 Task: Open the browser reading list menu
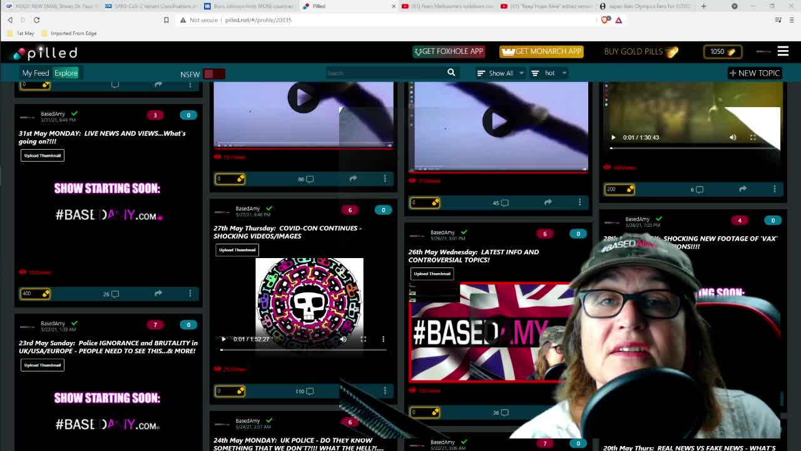tap(778, 20)
